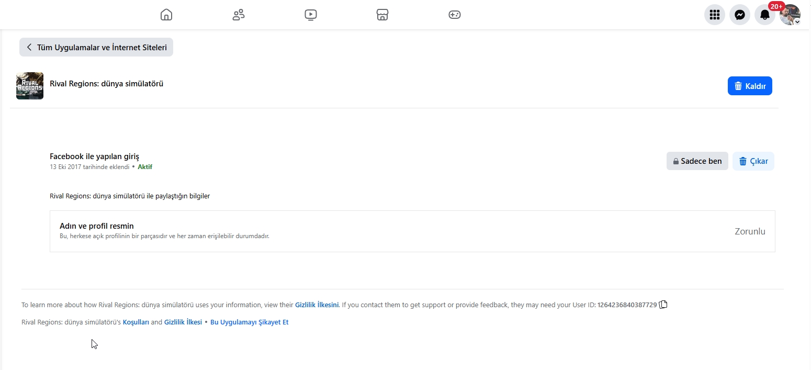Open the Gaming icon in top bar
Viewport: 811px width, 370px height.
(x=455, y=15)
